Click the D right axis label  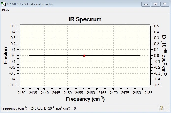[164, 56]
